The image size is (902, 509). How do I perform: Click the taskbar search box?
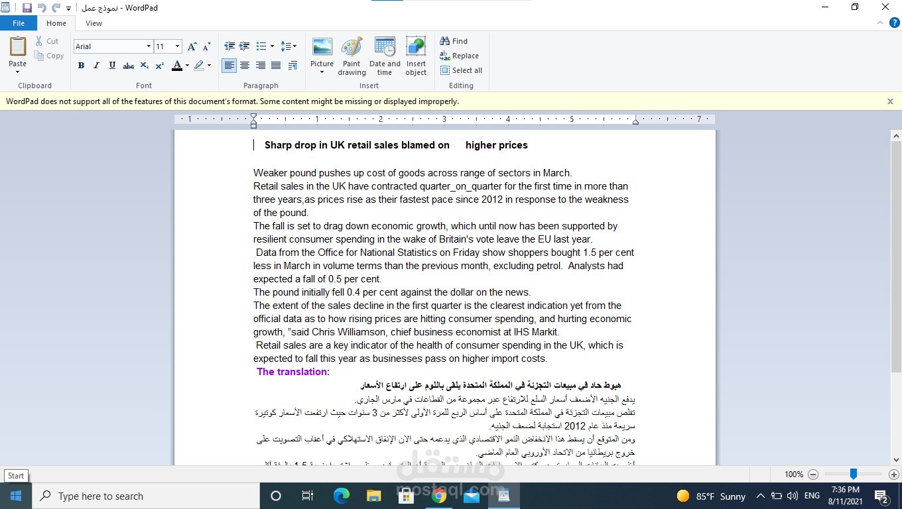146,496
